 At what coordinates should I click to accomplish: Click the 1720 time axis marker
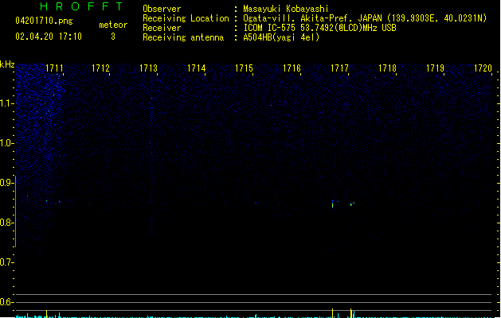(483, 68)
